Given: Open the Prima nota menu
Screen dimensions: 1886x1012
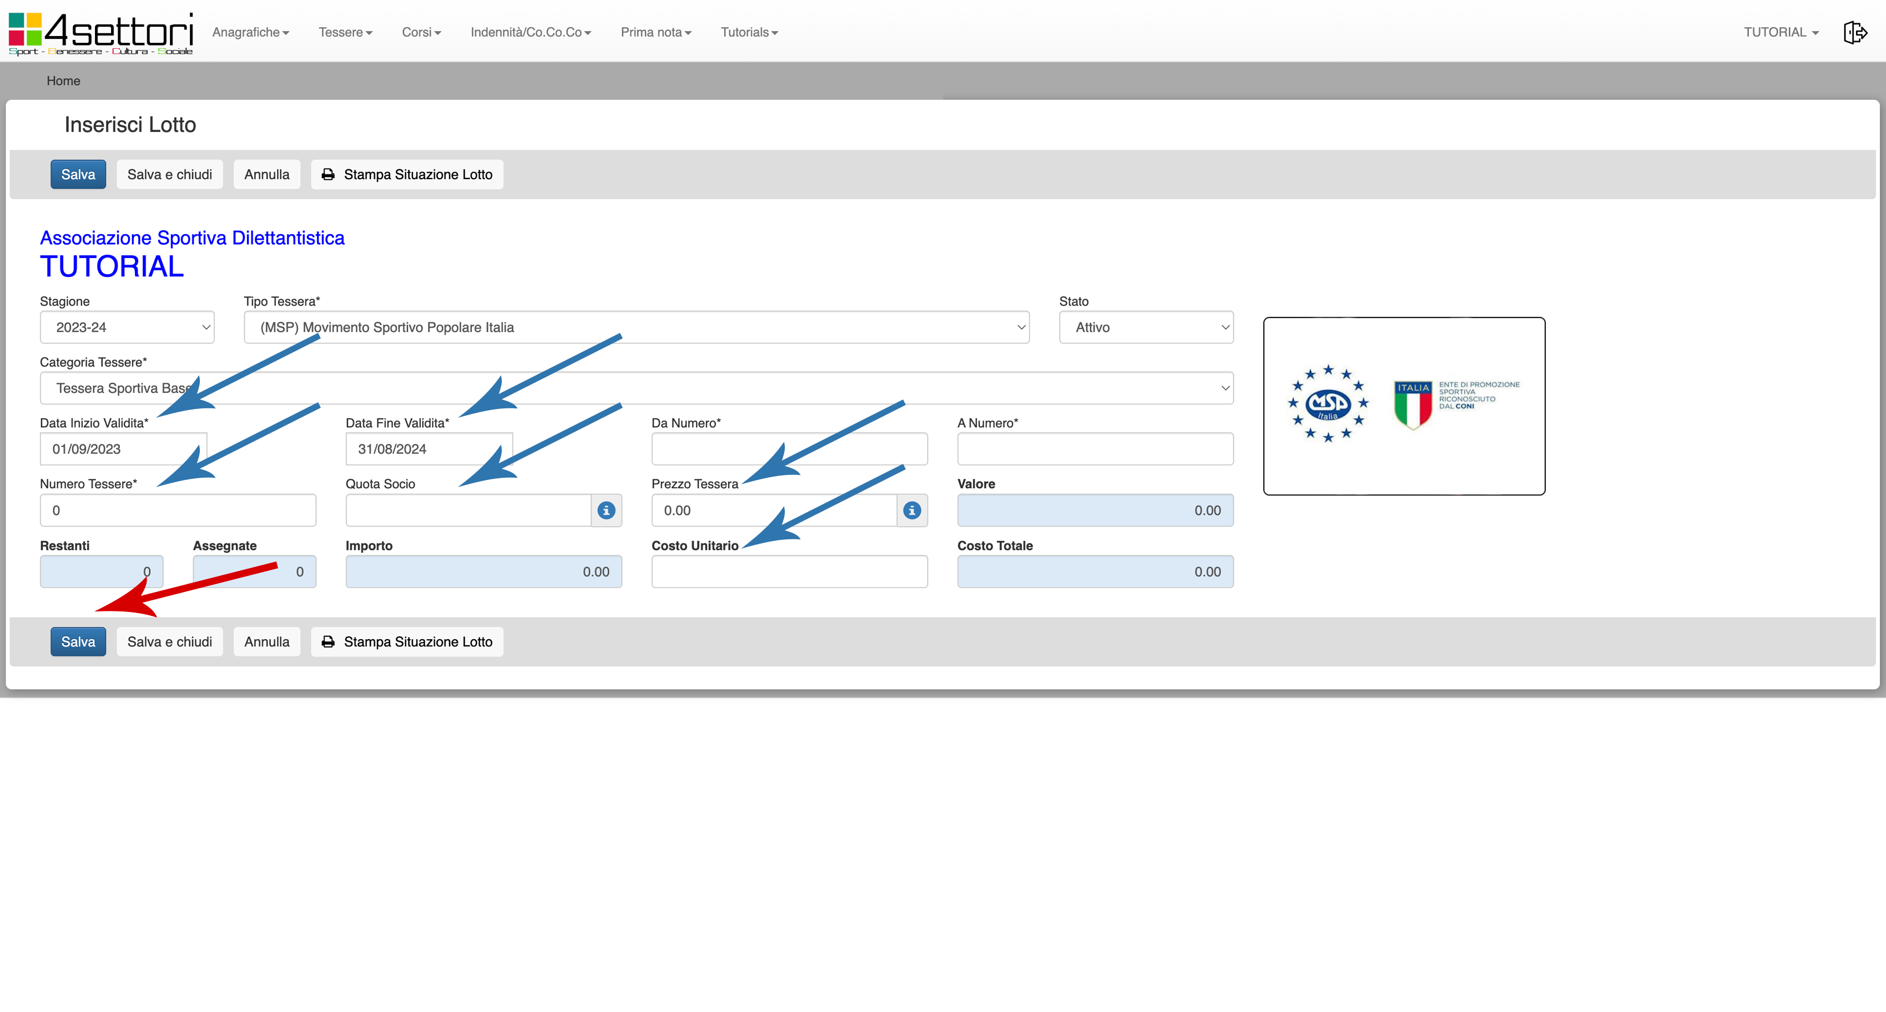Looking at the screenshot, I should [655, 32].
